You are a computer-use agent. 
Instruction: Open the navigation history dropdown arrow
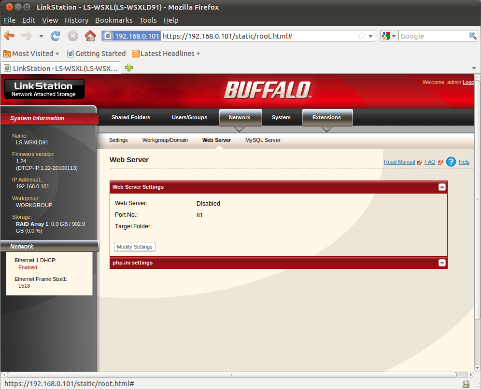click(x=41, y=36)
